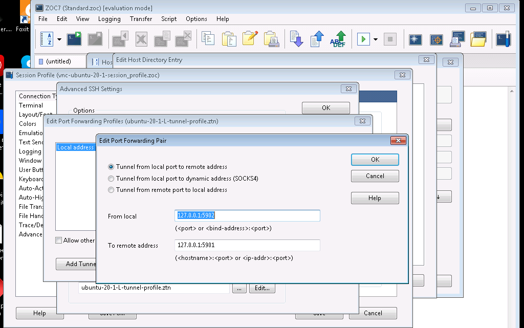Click the upload file blue arrow icon
This screenshot has width=524, height=328.
317,39
